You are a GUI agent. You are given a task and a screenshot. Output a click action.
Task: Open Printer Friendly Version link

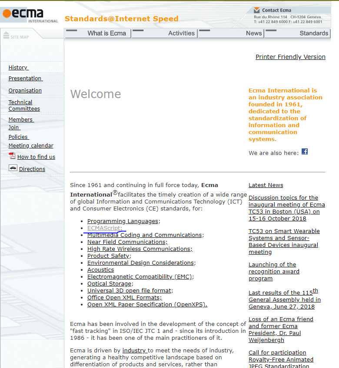tap(290, 57)
